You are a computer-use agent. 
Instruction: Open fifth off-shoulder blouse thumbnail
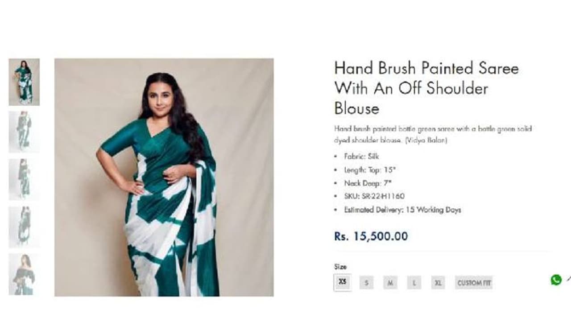[x=24, y=274]
